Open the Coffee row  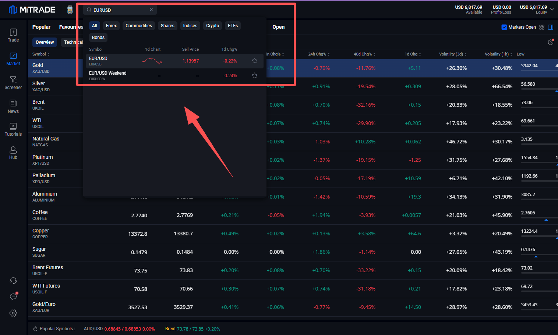tap(293, 215)
